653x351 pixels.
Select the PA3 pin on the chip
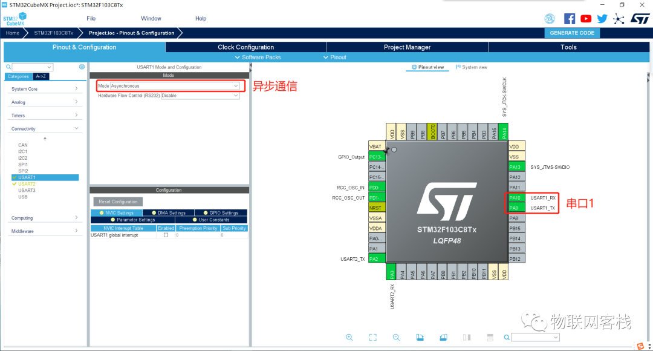392,272
